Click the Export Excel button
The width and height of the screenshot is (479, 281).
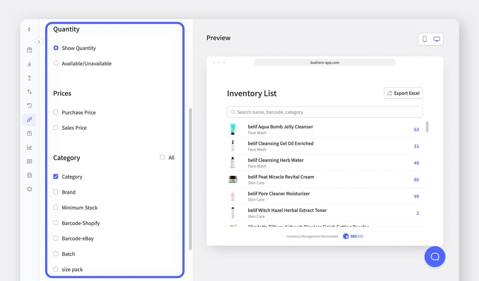click(x=403, y=93)
